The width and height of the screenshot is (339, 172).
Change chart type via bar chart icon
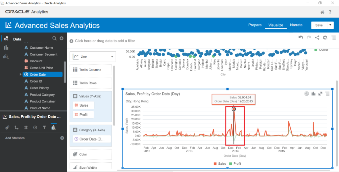tap(313, 94)
